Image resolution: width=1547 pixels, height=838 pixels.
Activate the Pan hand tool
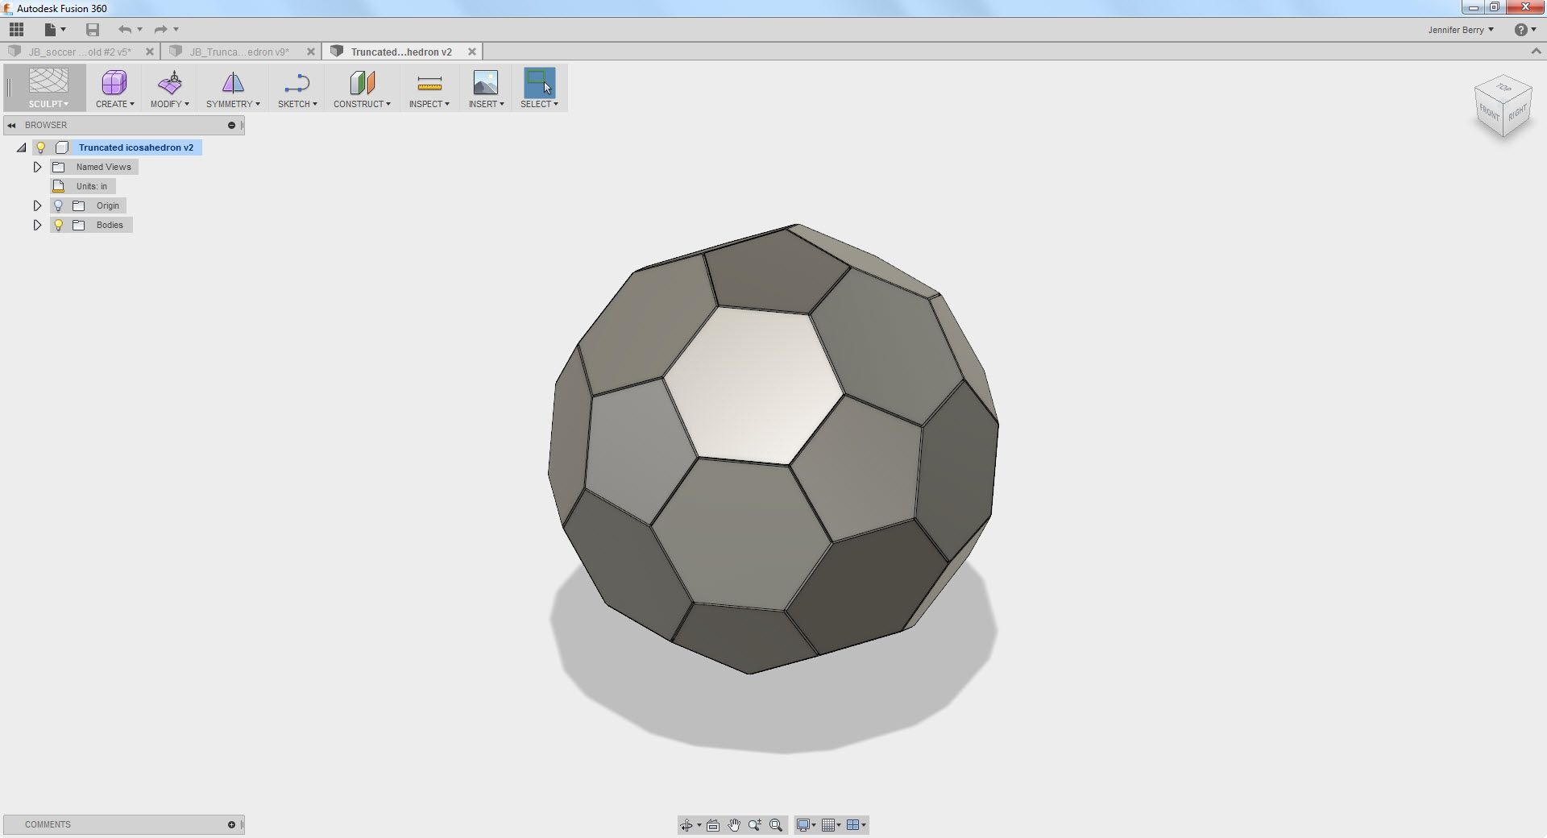click(x=734, y=825)
